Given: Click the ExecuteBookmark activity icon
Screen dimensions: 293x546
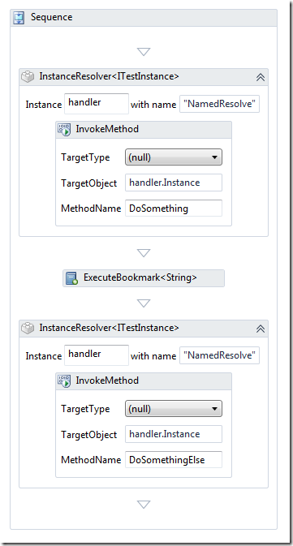Looking at the screenshot, I should (71, 278).
